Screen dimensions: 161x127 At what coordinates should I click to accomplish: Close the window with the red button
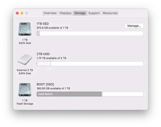click(17, 13)
